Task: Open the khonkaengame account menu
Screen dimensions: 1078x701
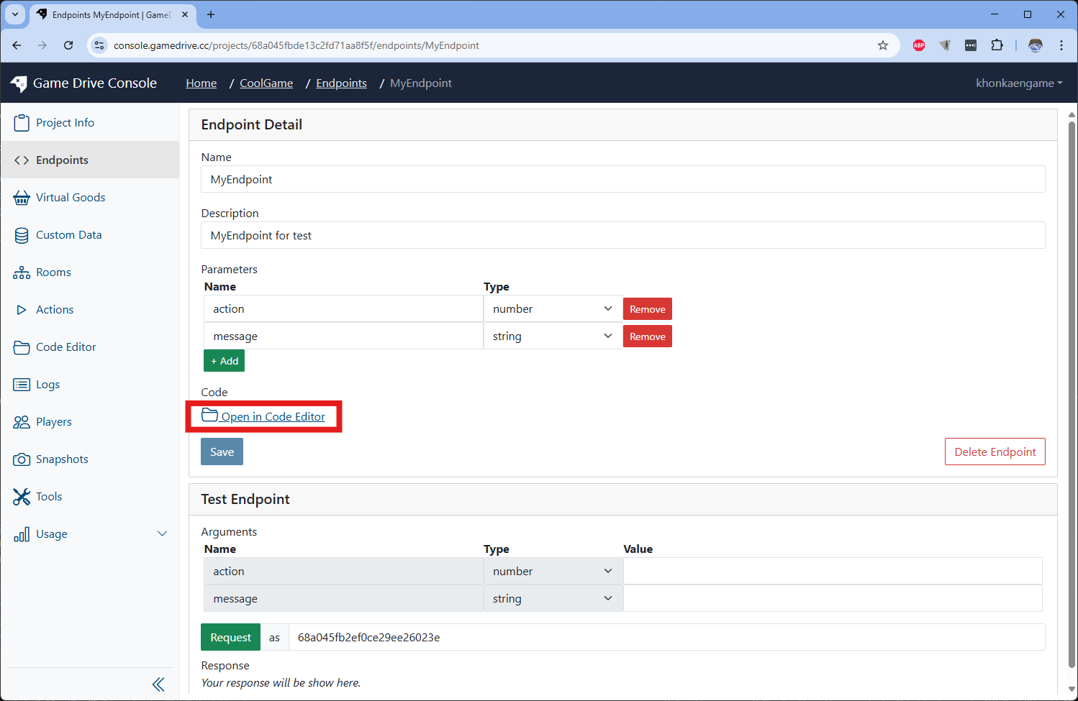Action: [1018, 83]
